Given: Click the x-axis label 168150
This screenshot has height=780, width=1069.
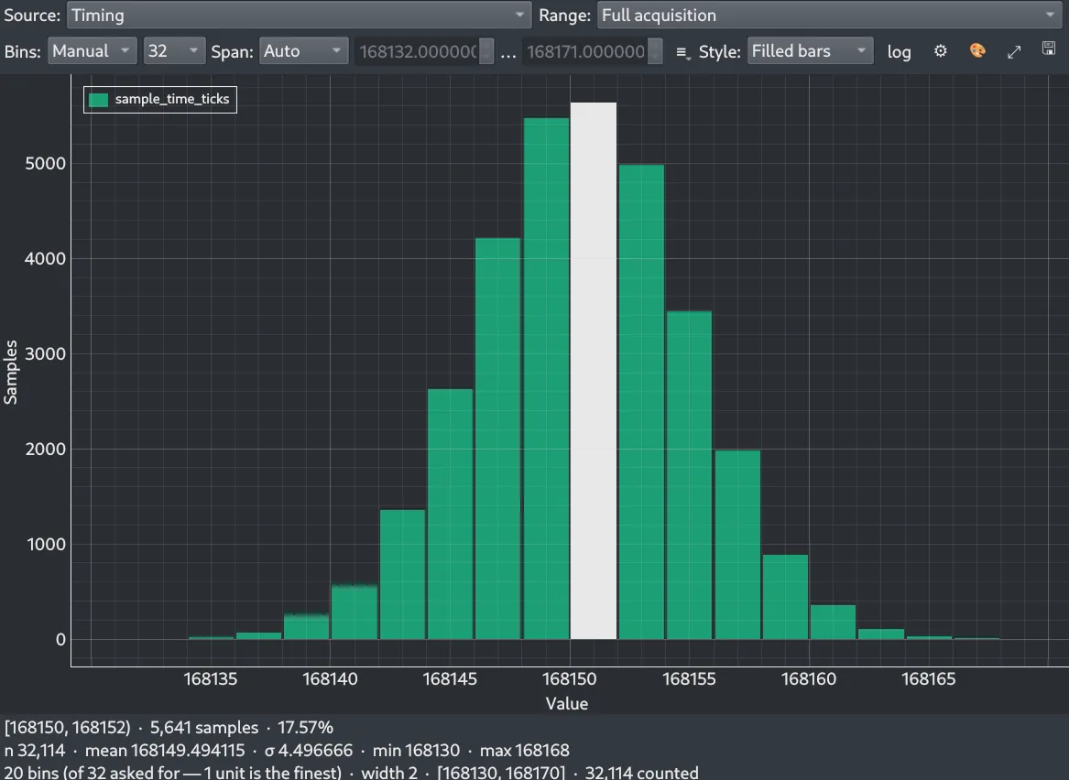Looking at the screenshot, I should tap(569, 679).
